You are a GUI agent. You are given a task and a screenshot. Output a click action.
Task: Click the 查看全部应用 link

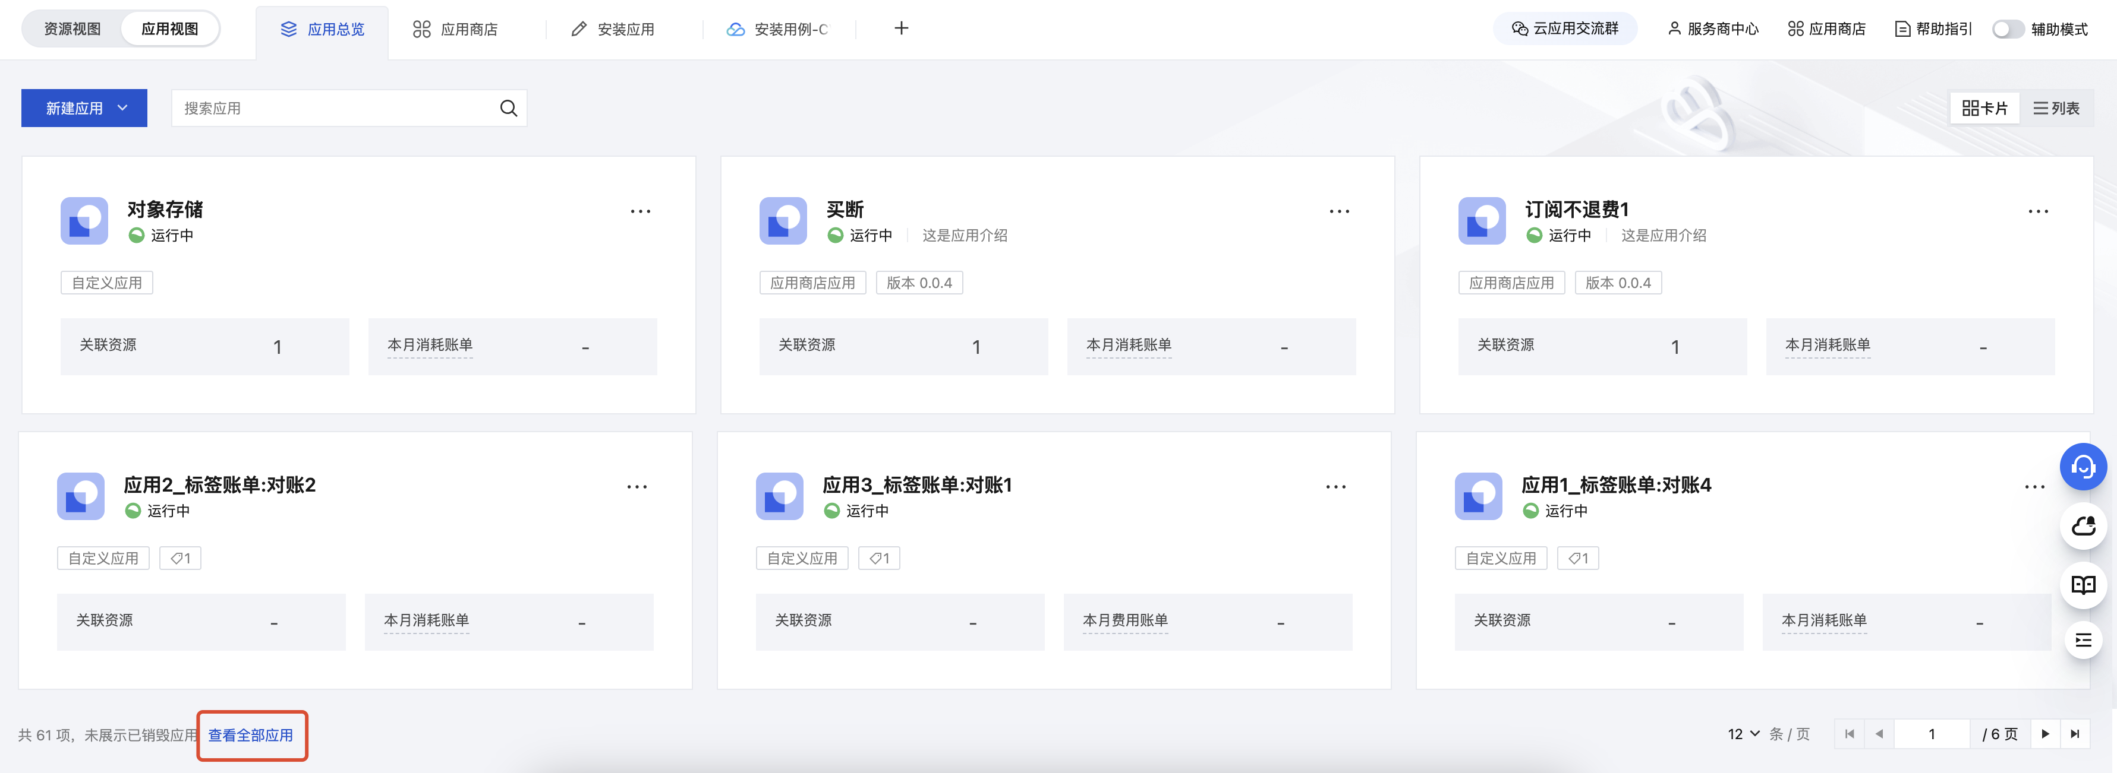point(251,735)
